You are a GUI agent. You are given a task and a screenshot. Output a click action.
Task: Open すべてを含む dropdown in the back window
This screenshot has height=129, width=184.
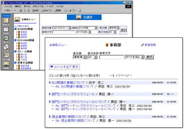83,32
